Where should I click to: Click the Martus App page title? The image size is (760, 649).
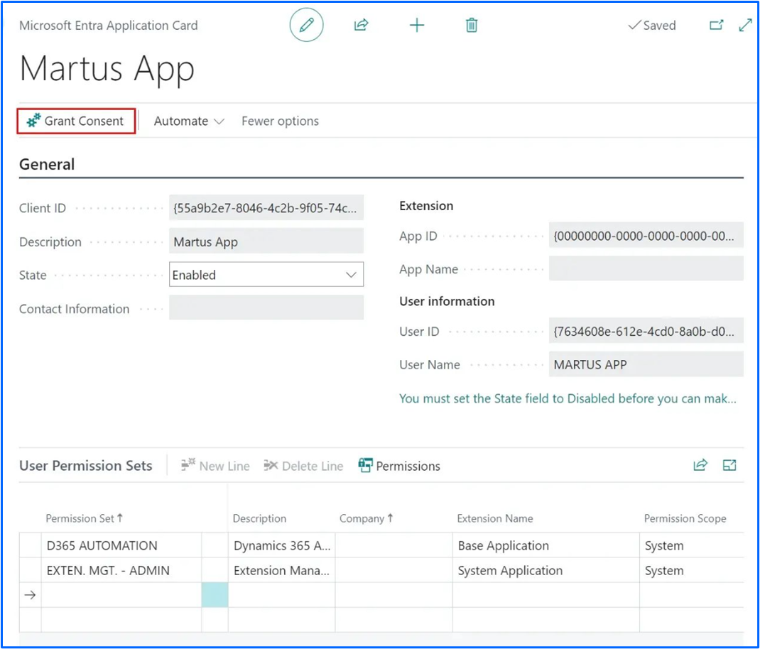tap(107, 69)
